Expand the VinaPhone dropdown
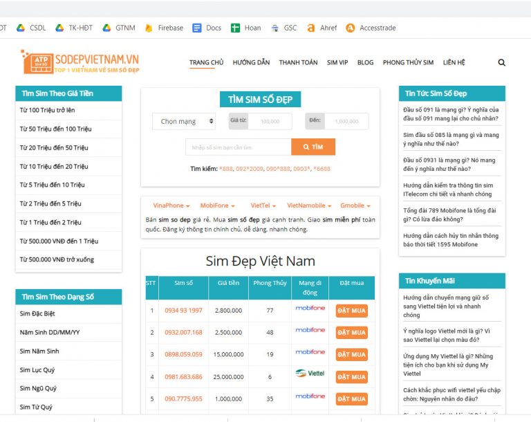The height and width of the screenshot is (422, 531). pyautogui.click(x=171, y=205)
